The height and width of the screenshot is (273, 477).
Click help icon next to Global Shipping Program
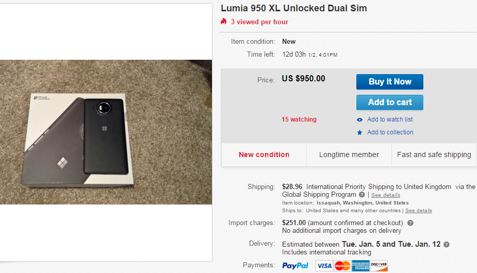coord(362,195)
